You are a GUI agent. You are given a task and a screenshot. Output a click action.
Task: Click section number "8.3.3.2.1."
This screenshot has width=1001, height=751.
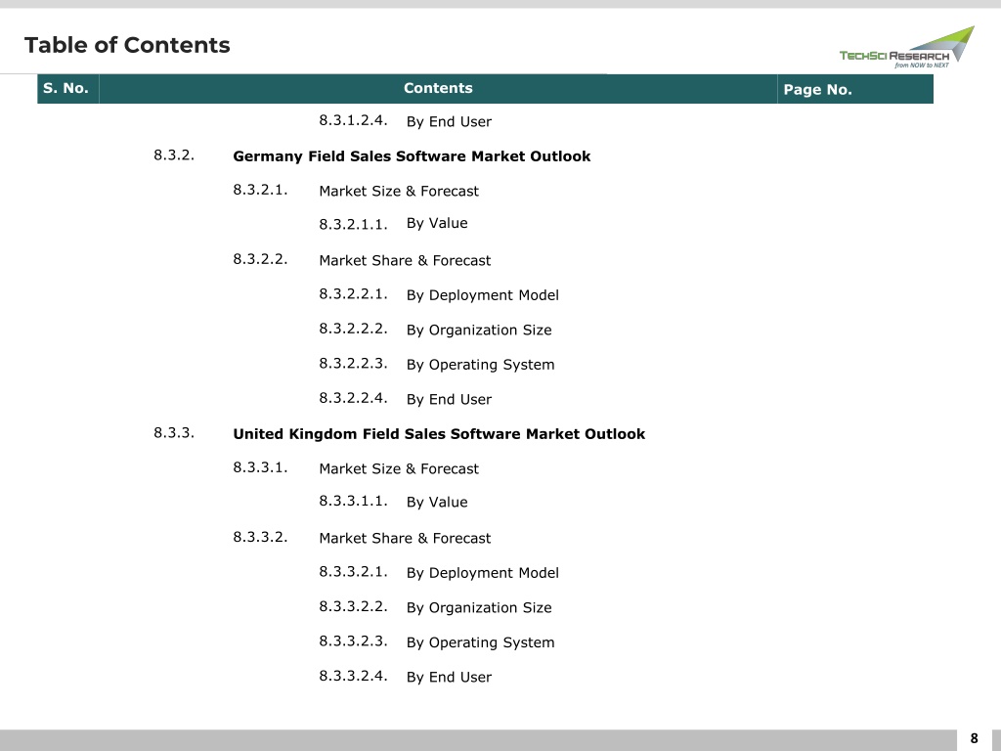pos(353,571)
